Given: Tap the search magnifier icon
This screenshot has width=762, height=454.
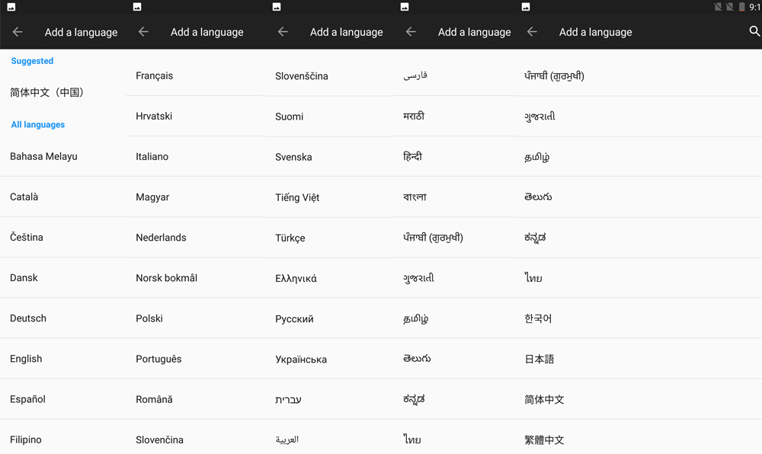Looking at the screenshot, I should [754, 31].
